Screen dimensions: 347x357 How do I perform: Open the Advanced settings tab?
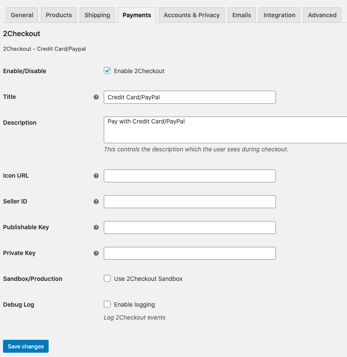coord(322,15)
